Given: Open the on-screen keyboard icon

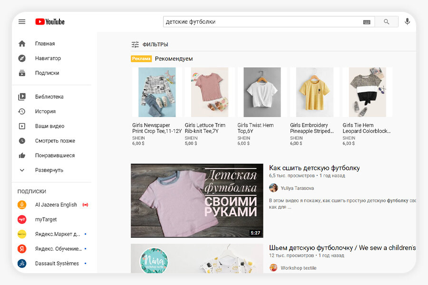Looking at the screenshot, I should click(x=367, y=22).
